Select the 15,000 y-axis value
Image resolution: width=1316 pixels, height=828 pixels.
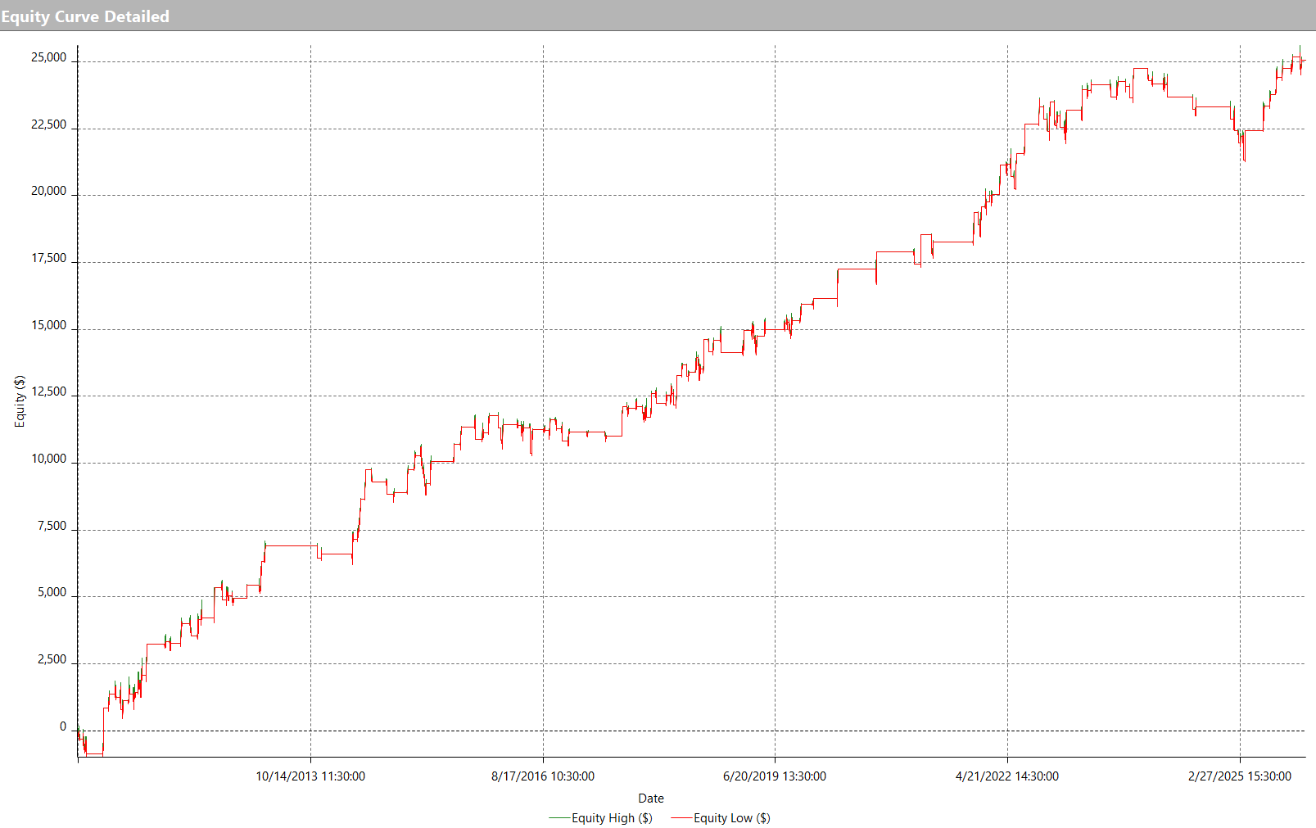(x=49, y=325)
